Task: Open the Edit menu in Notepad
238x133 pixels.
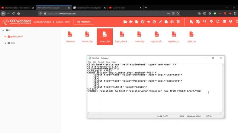Action: tap(94, 62)
